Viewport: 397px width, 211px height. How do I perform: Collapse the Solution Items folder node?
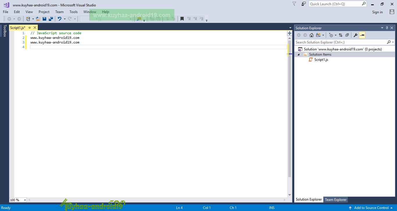(298, 54)
